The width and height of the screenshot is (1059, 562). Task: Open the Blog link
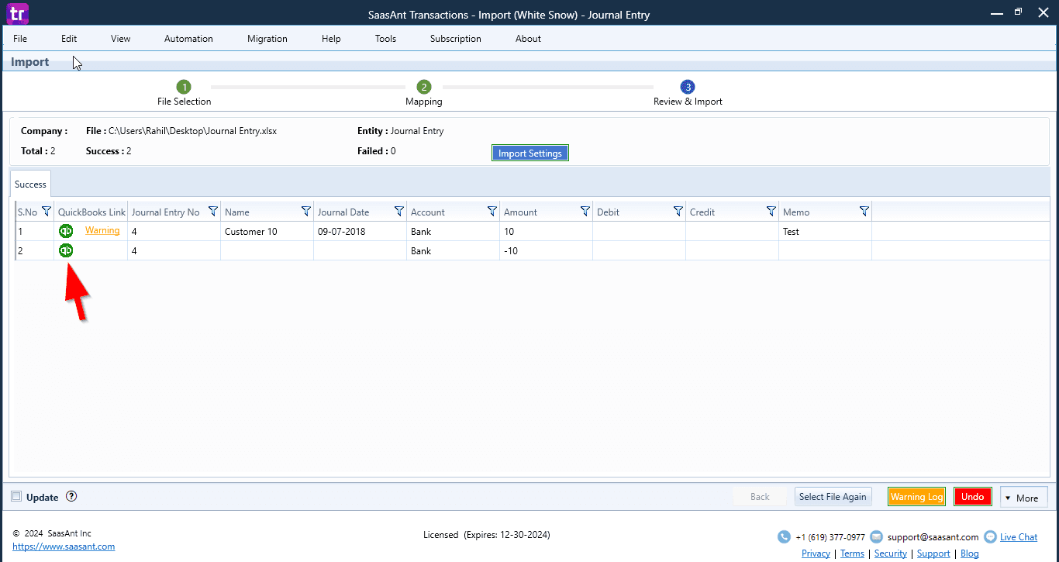coord(970,553)
